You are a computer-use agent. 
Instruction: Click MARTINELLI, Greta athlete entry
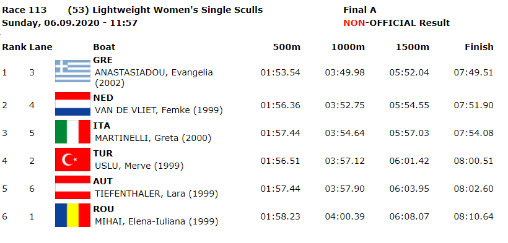click(152, 138)
